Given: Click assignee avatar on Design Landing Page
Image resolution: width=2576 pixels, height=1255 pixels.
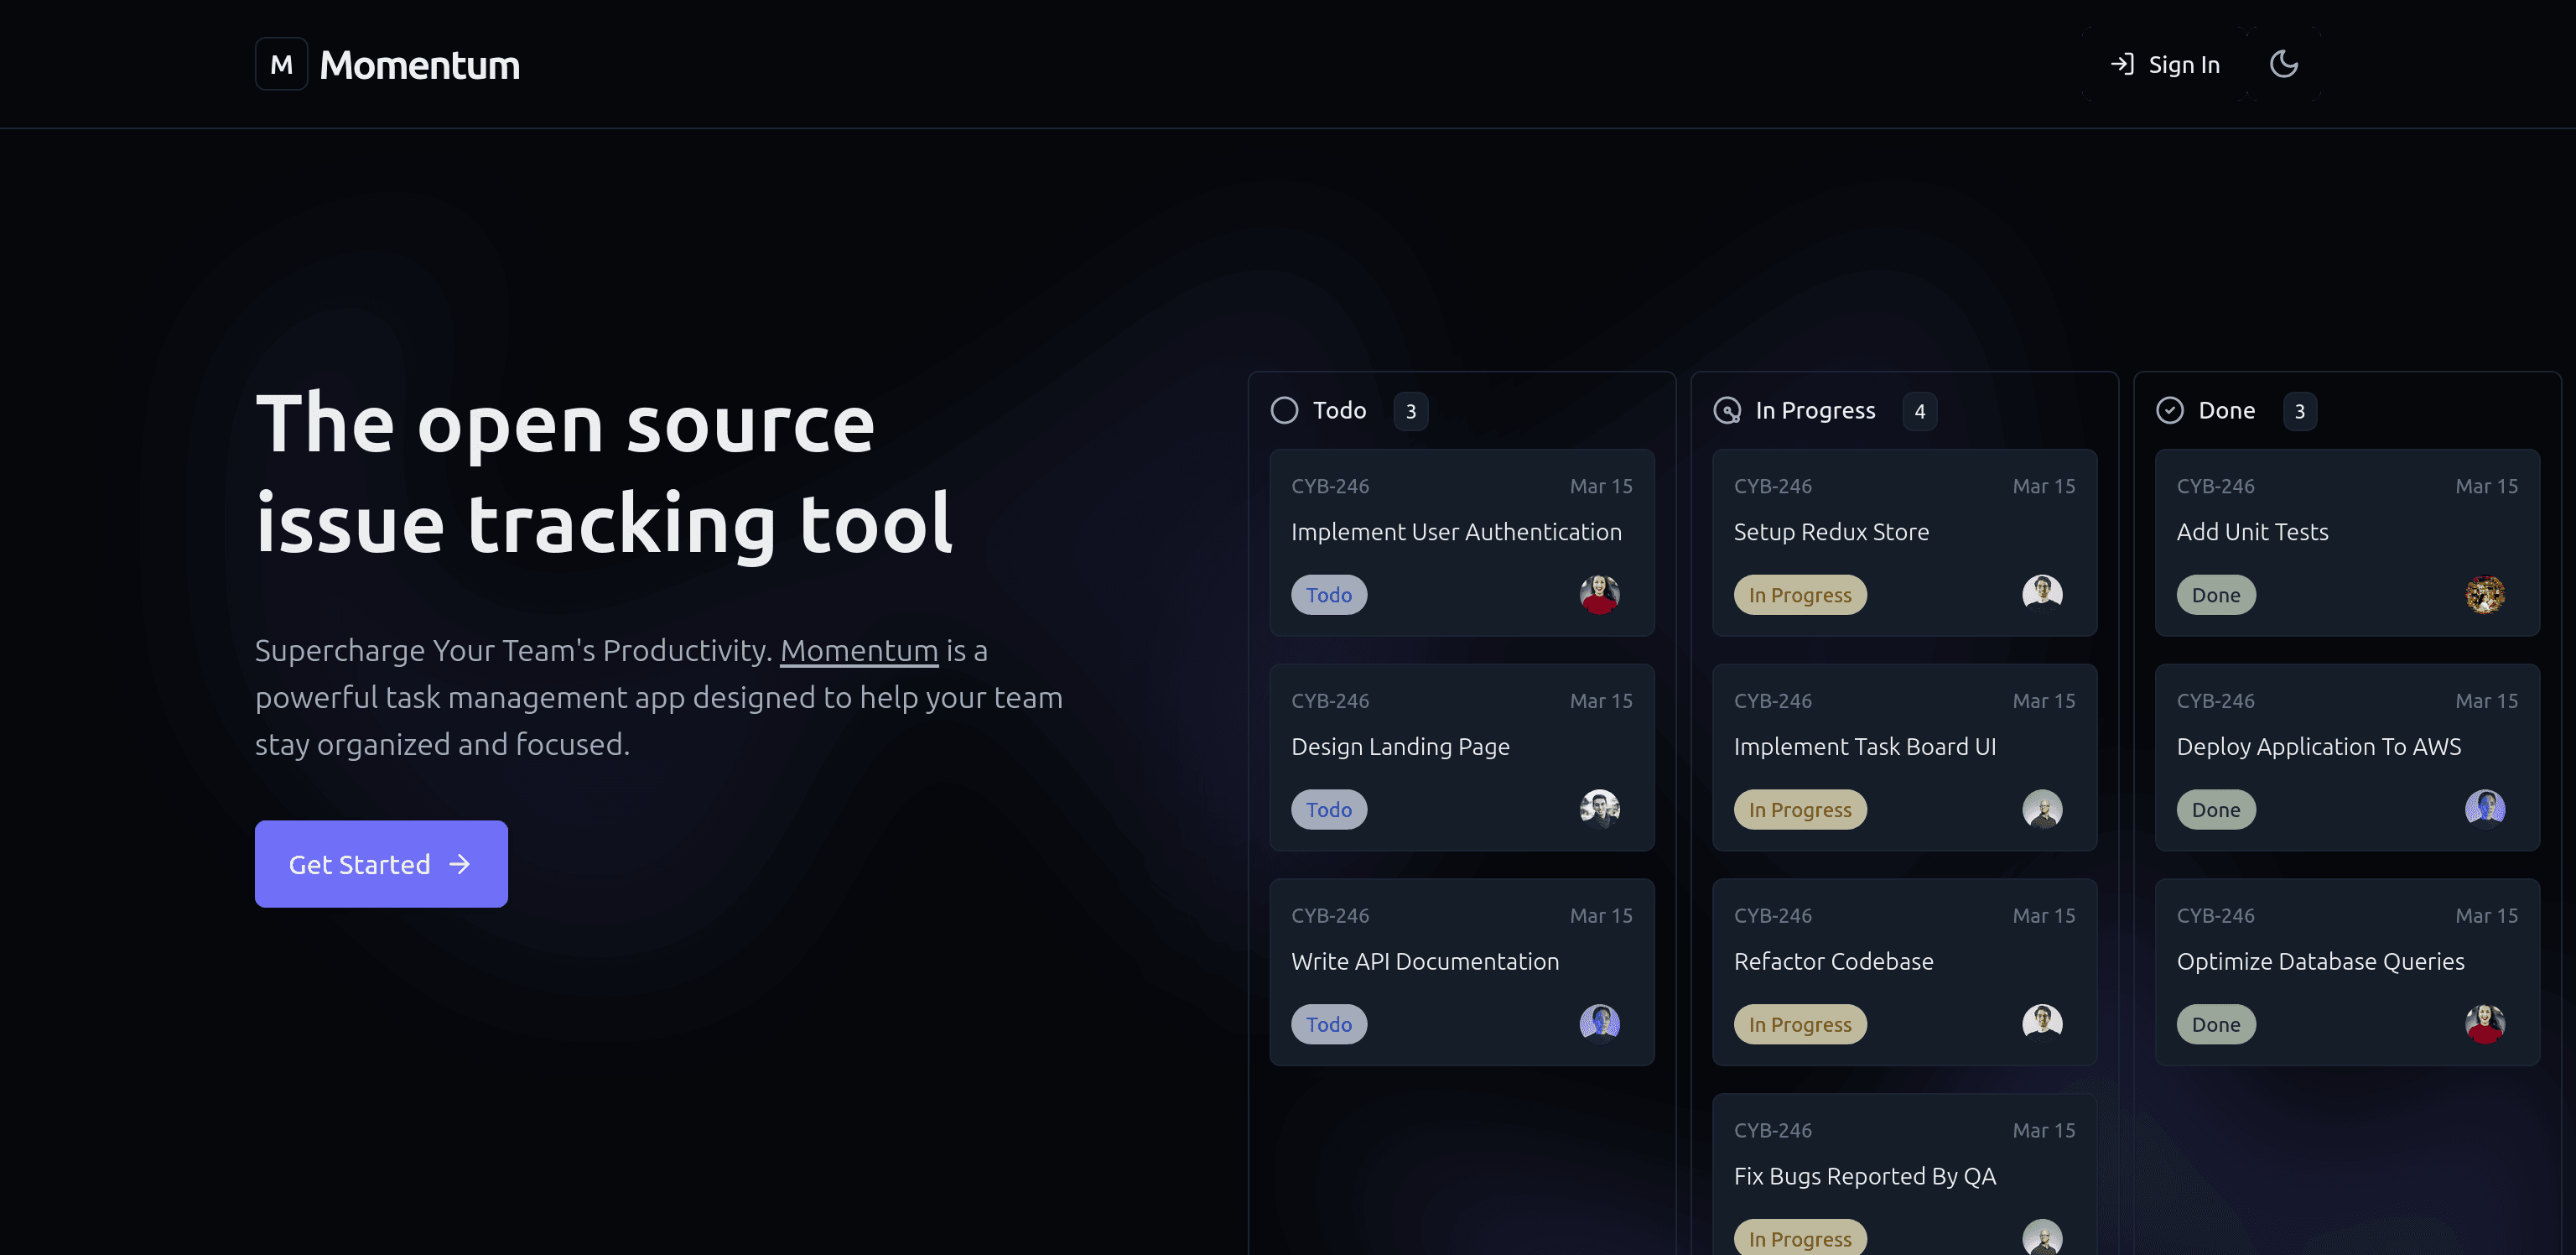Looking at the screenshot, I should (x=1600, y=809).
